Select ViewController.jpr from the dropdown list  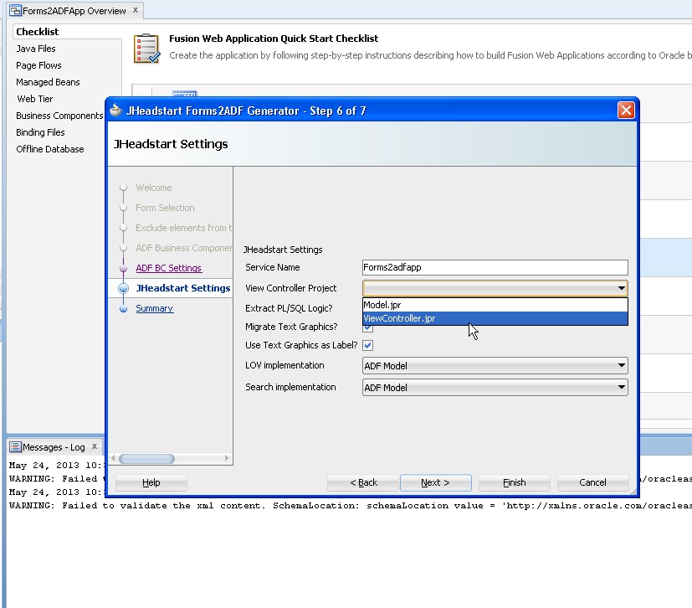[495, 318]
